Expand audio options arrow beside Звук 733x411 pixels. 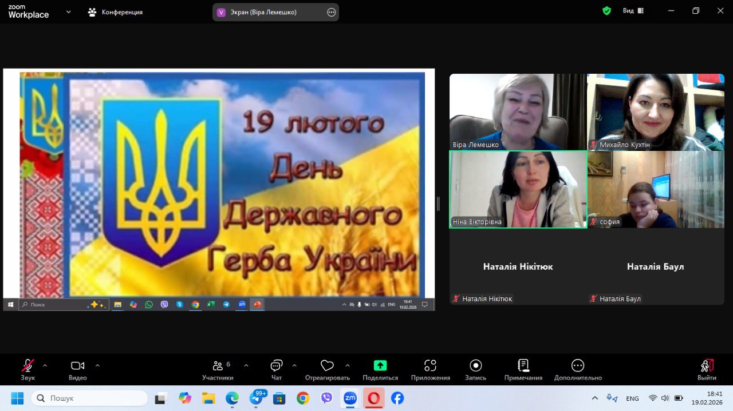click(45, 365)
